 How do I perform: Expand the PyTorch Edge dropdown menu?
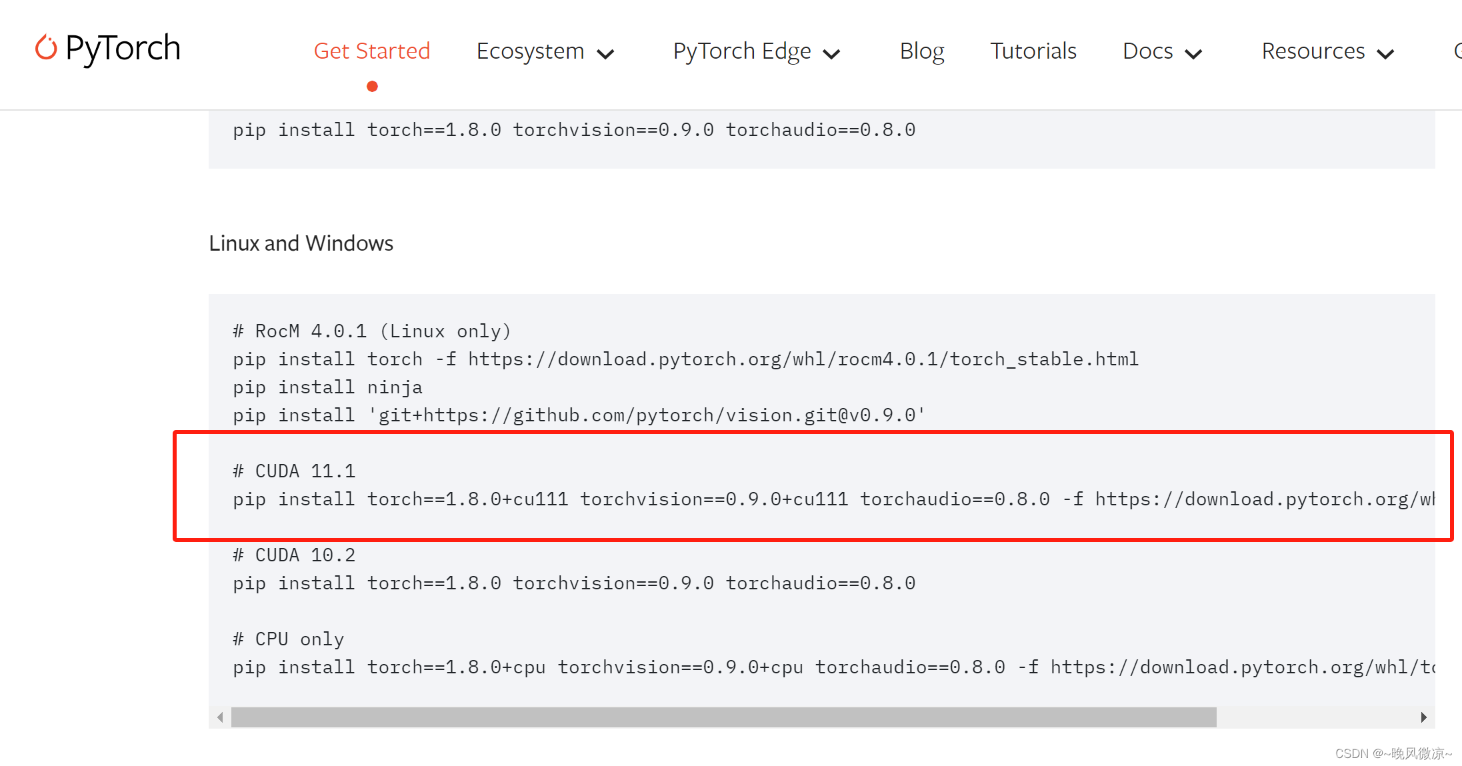click(756, 51)
